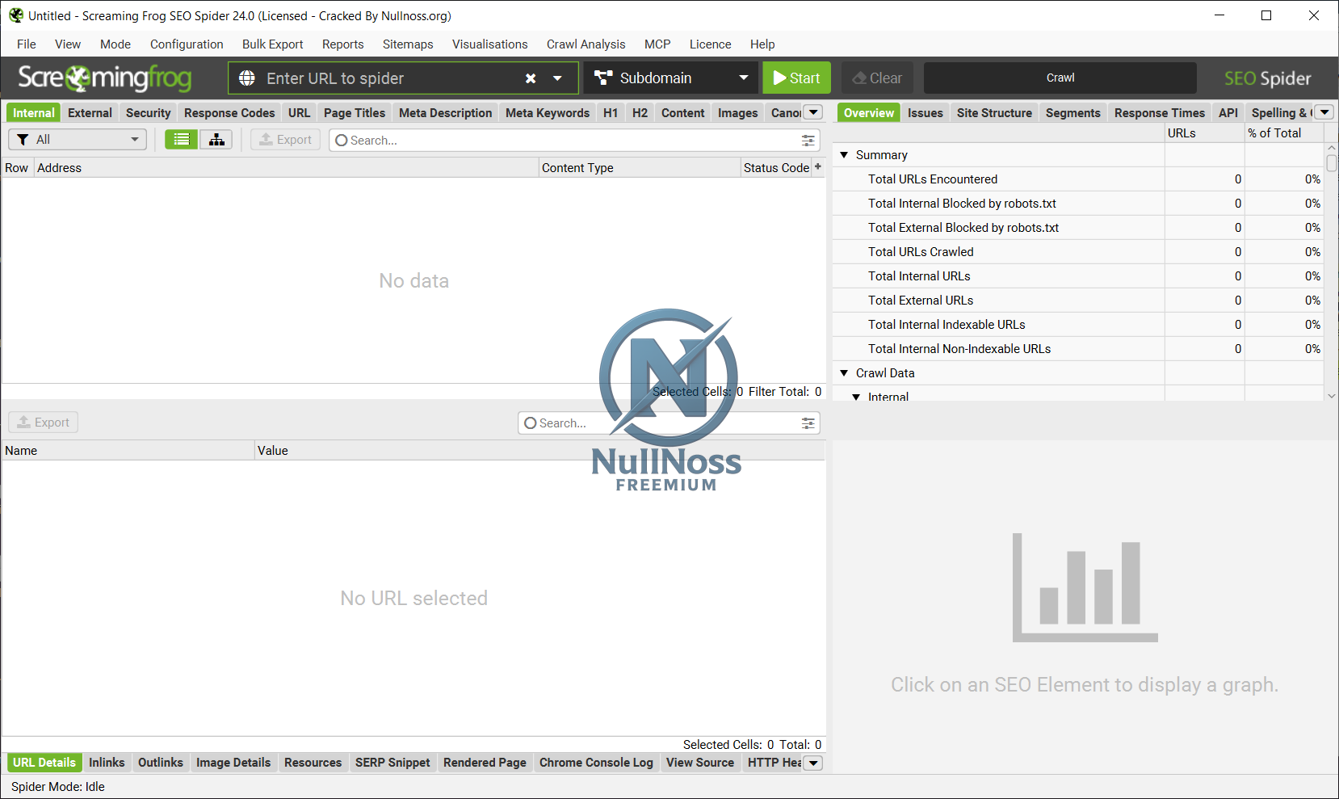Switch to list view icon
This screenshot has height=799, width=1339.
click(182, 140)
